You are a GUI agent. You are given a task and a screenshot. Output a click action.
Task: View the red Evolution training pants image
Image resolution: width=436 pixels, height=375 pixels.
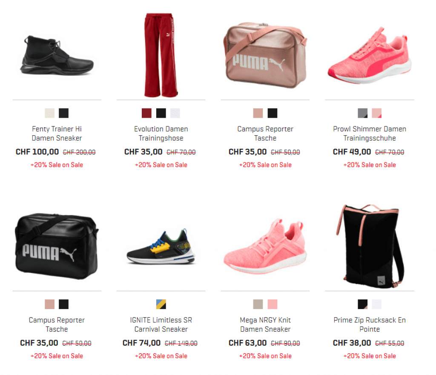click(x=161, y=55)
